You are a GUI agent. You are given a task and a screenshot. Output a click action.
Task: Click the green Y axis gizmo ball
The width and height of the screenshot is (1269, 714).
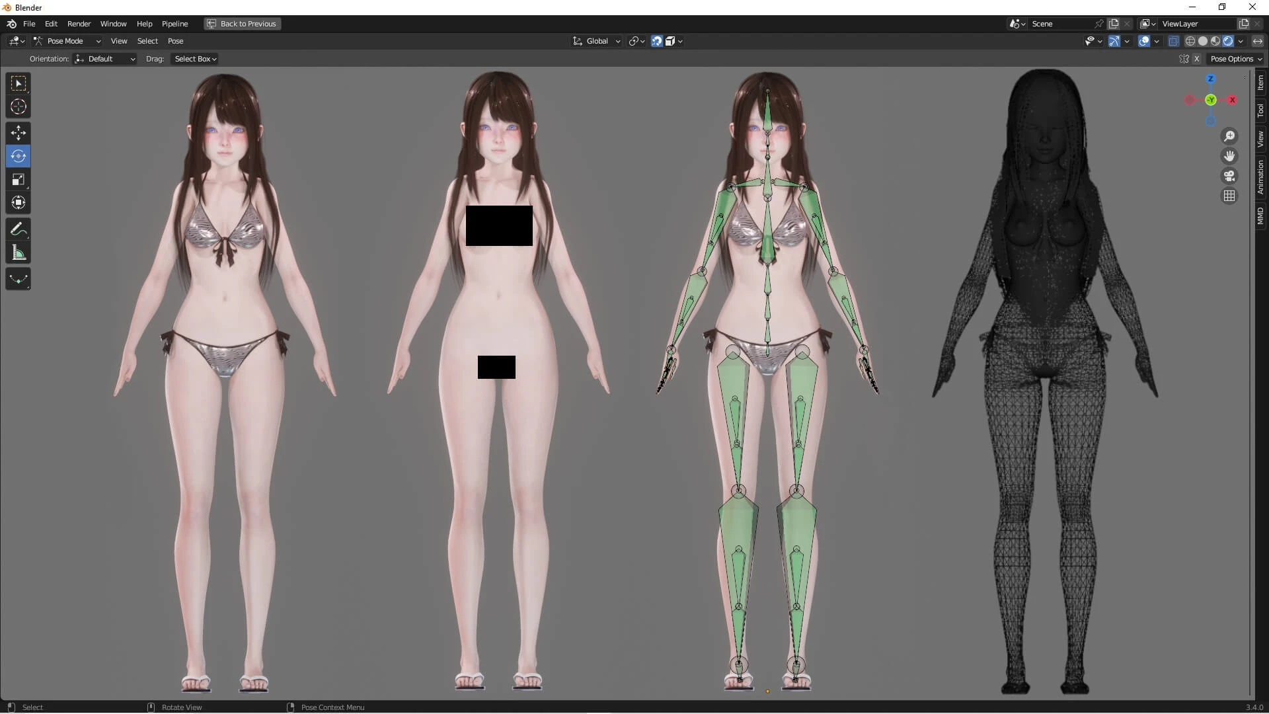pos(1211,100)
